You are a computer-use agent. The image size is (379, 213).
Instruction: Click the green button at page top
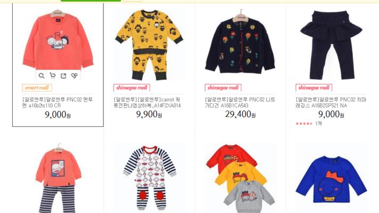pyautogui.click(x=91, y=1)
